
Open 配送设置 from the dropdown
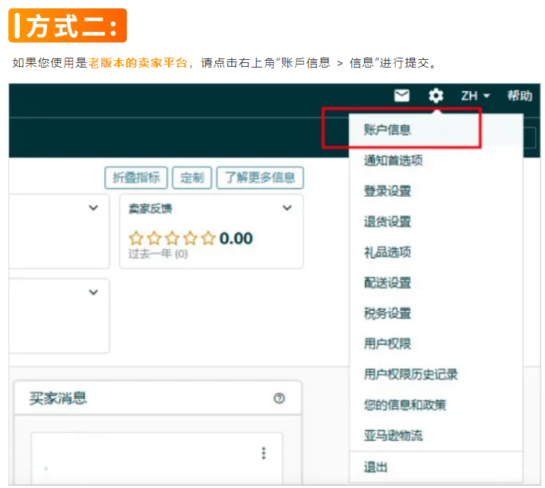387,283
